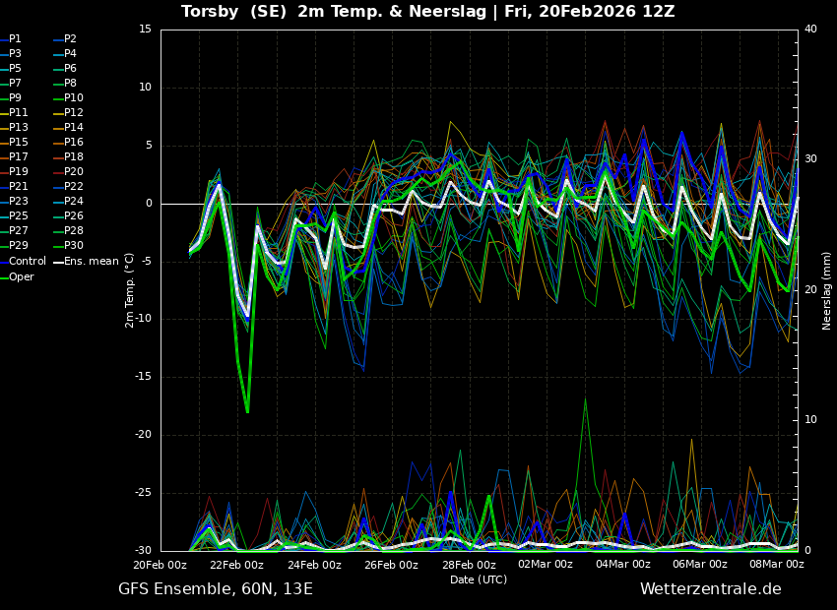Click the 20Feb 00z date tick label
Image resolution: width=837 pixels, height=610 pixels.
(x=161, y=565)
